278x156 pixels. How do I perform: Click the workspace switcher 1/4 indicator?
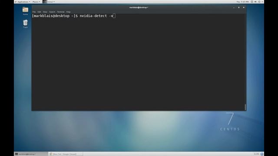256,154
